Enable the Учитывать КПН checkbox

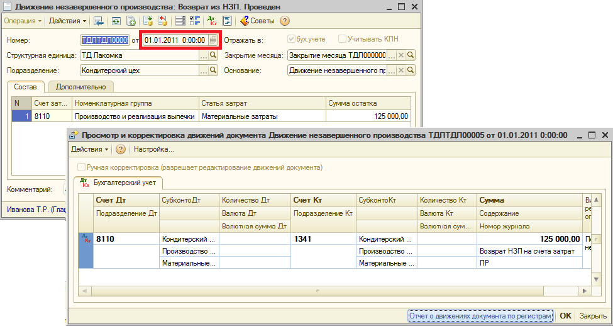pos(343,39)
